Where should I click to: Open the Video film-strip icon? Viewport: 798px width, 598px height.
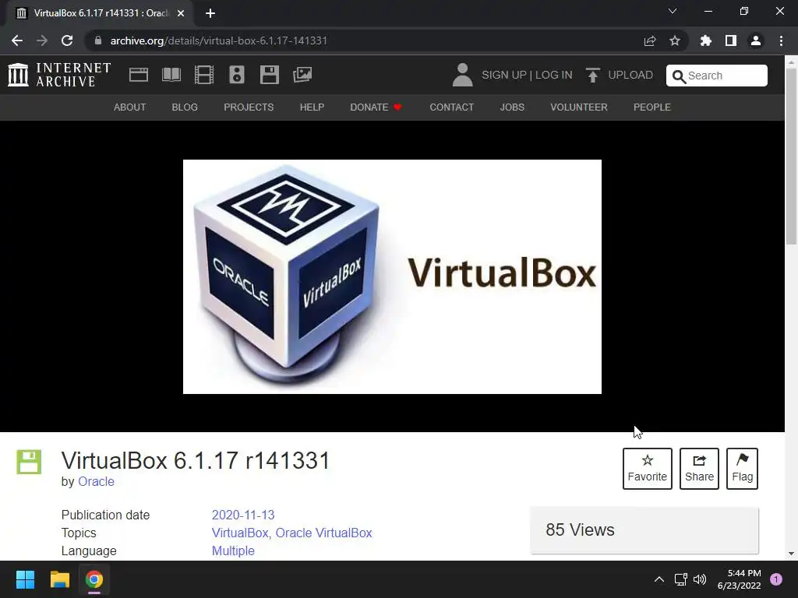[x=204, y=75]
